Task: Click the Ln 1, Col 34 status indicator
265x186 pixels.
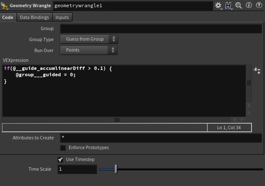Action: (x=229, y=128)
